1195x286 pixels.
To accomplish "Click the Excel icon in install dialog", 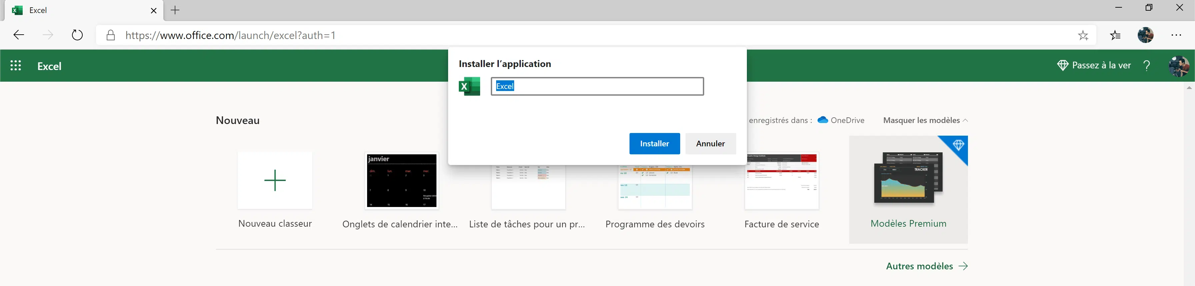I will tap(469, 86).
